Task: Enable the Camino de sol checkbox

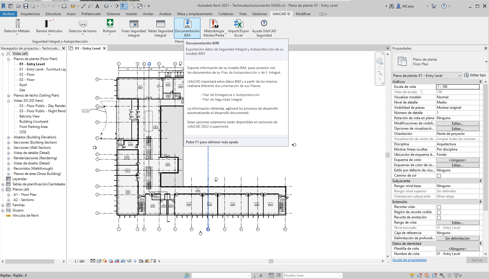Action: point(439,176)
